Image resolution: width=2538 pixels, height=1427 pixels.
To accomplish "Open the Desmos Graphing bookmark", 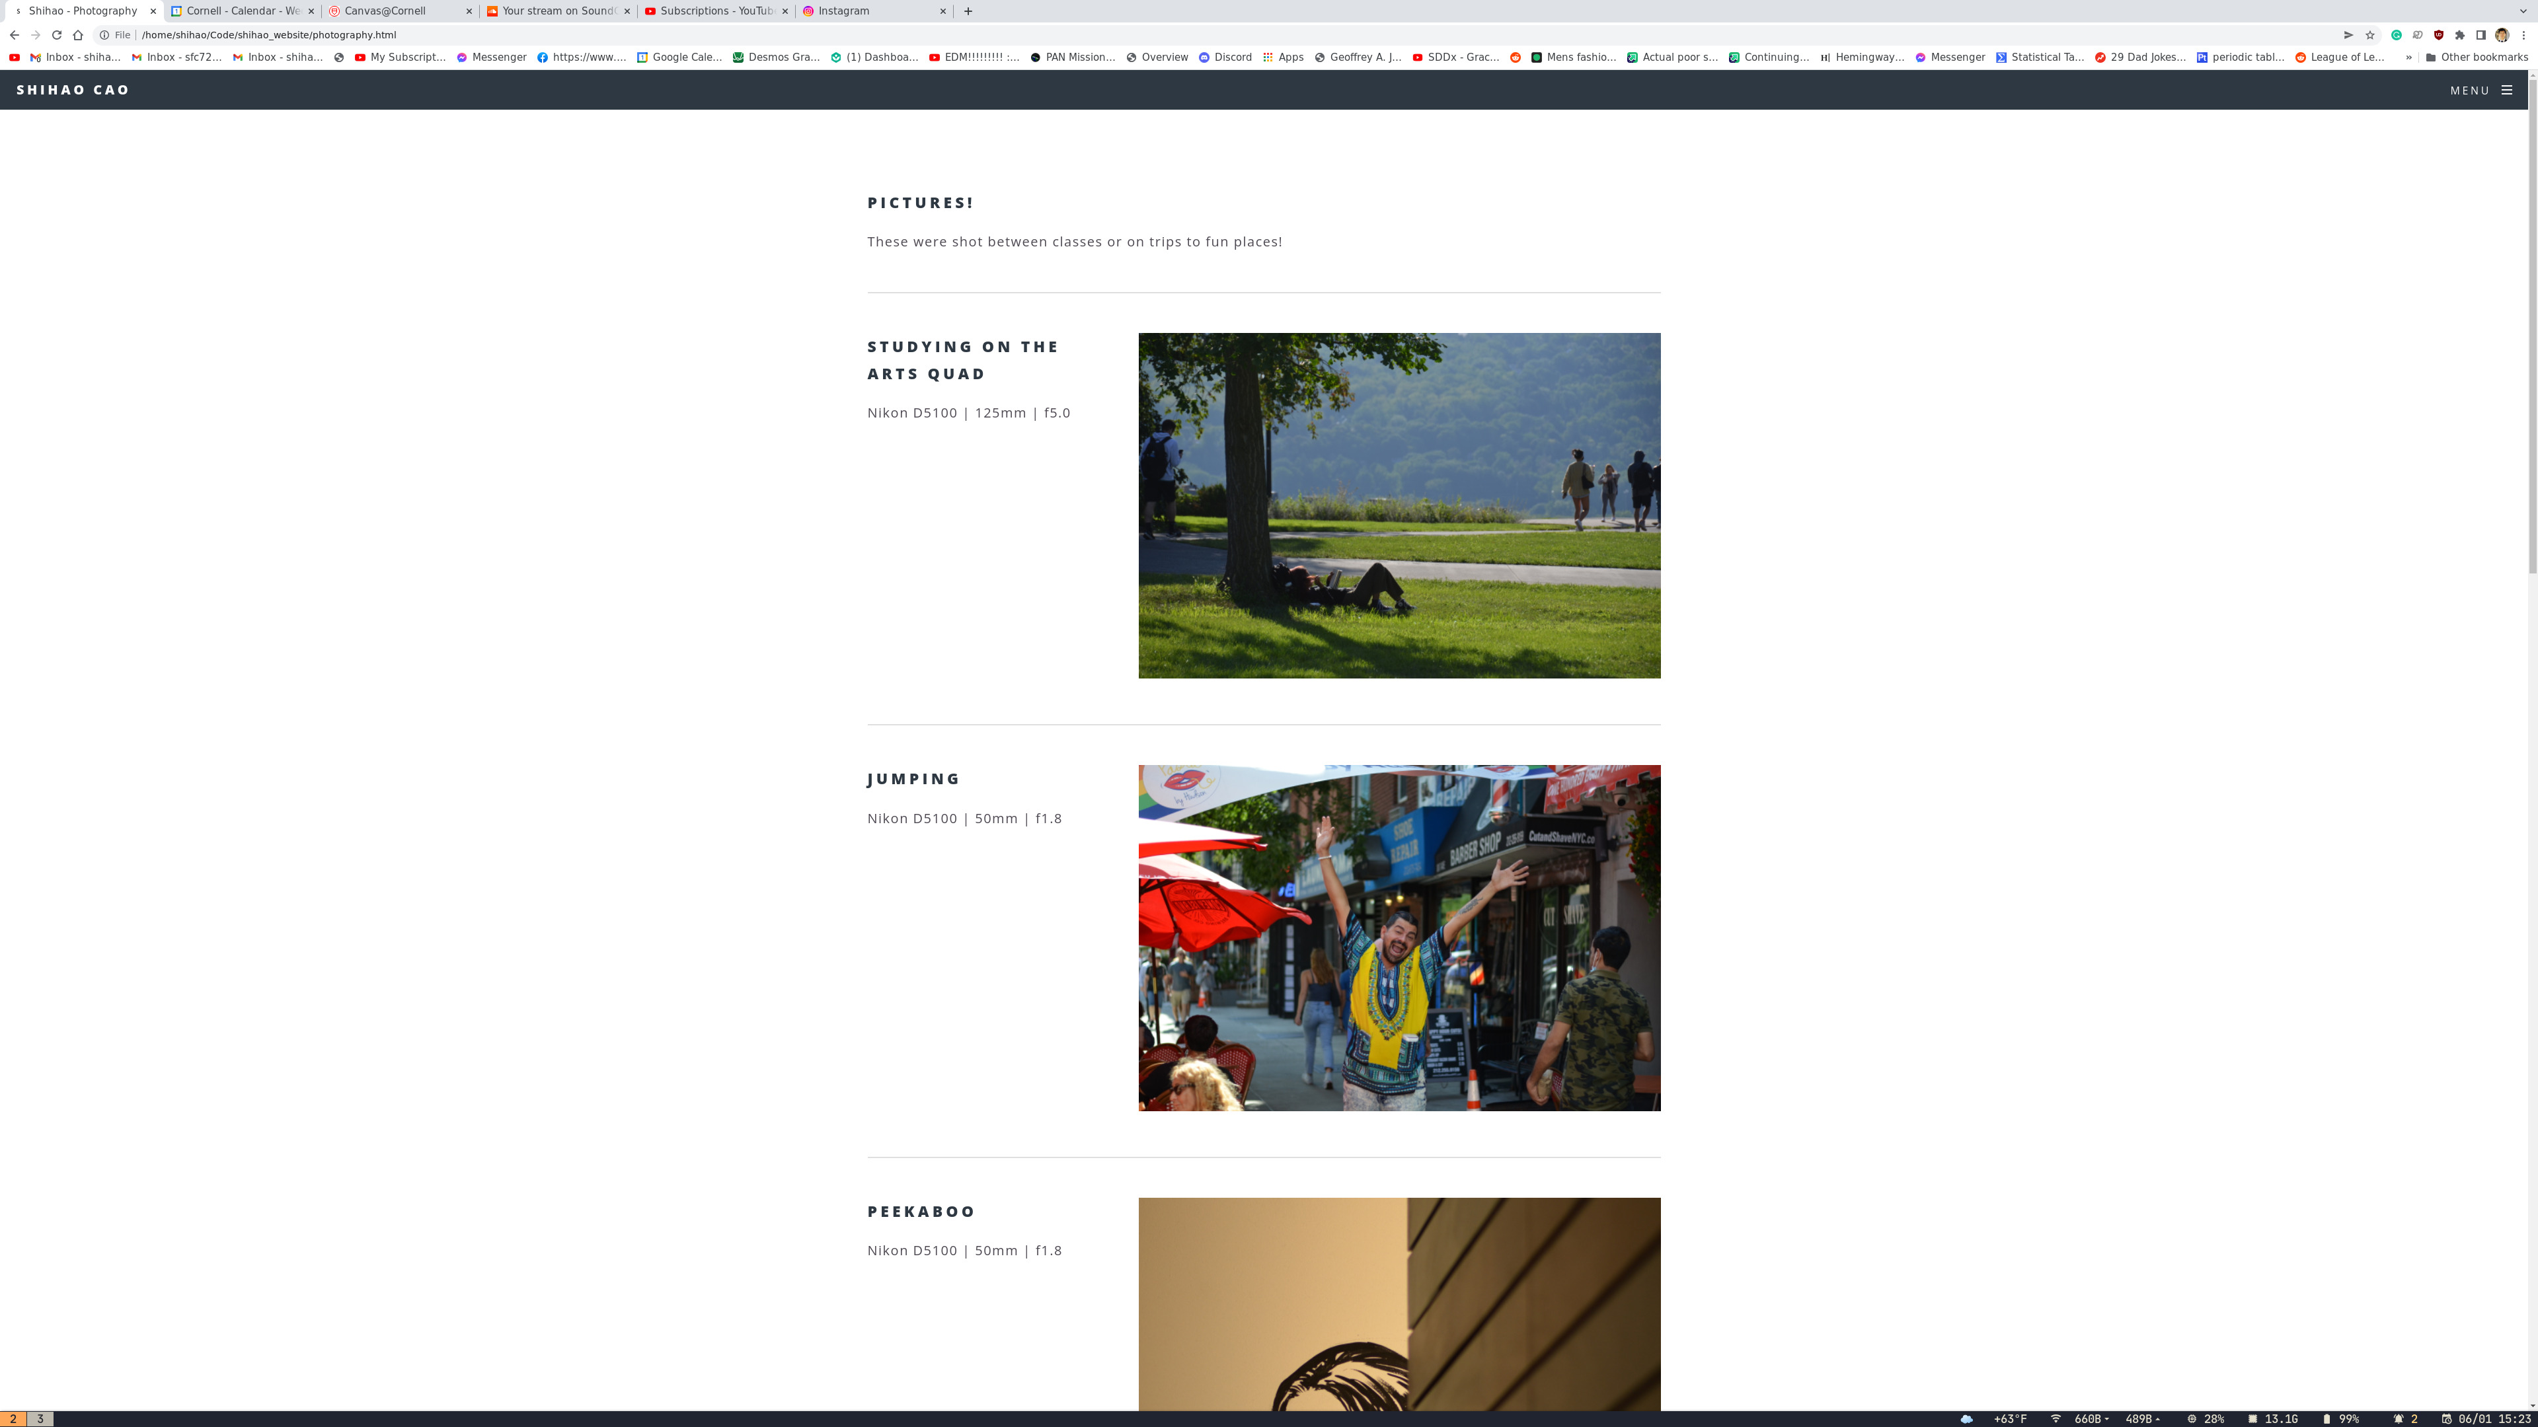I will click(x=775, y=57).
